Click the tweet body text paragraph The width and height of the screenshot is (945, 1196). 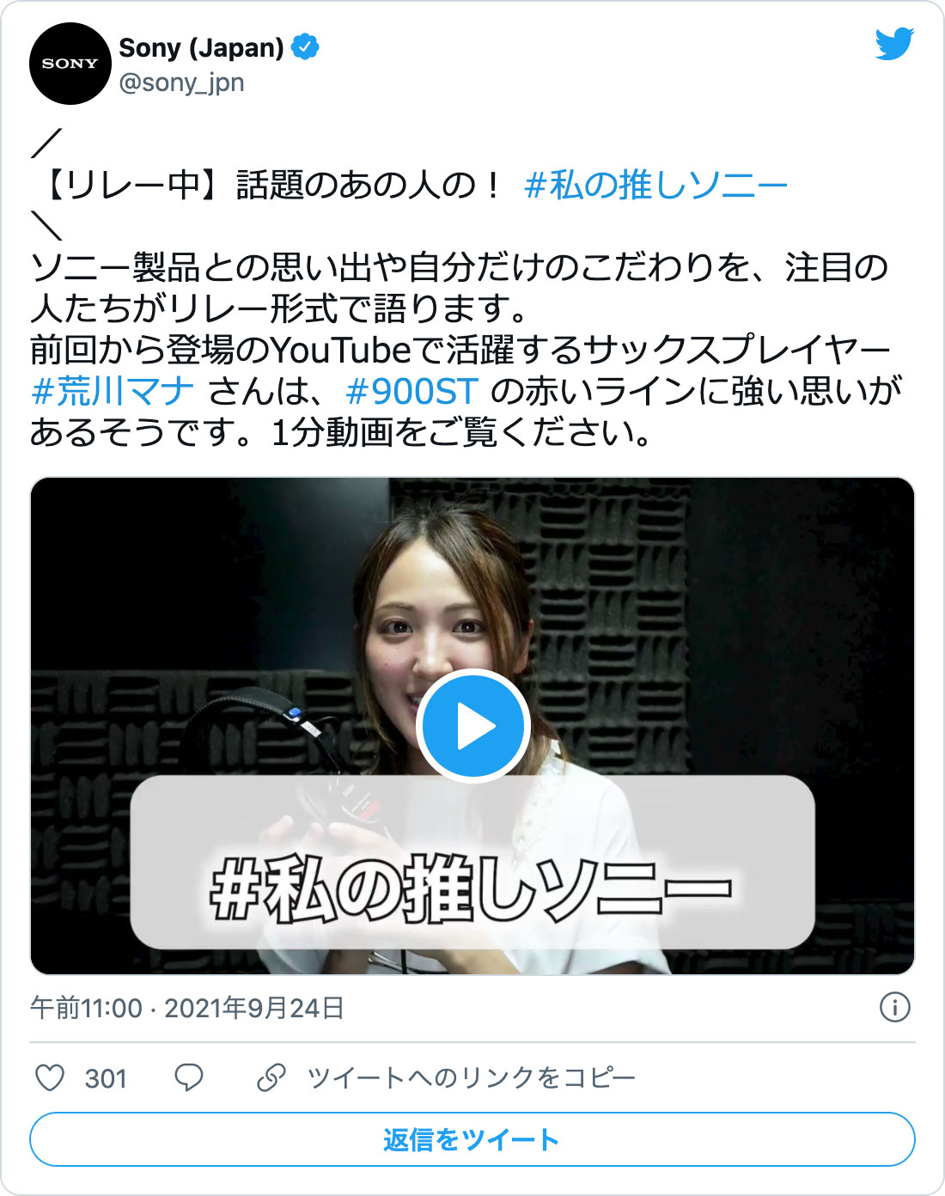466,350
